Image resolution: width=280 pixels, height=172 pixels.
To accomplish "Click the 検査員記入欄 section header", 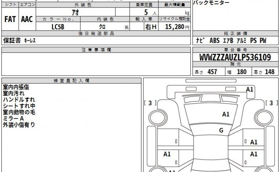I will click(x=72, y=81).
